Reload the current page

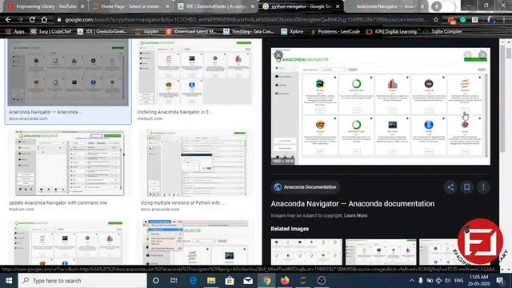[32, 19]
